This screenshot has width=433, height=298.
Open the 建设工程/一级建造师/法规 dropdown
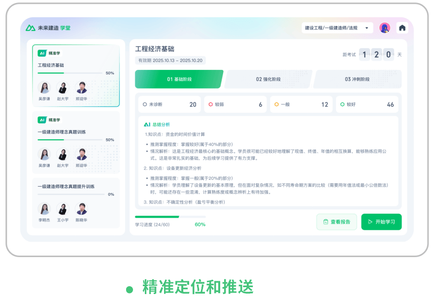point(337,28)
